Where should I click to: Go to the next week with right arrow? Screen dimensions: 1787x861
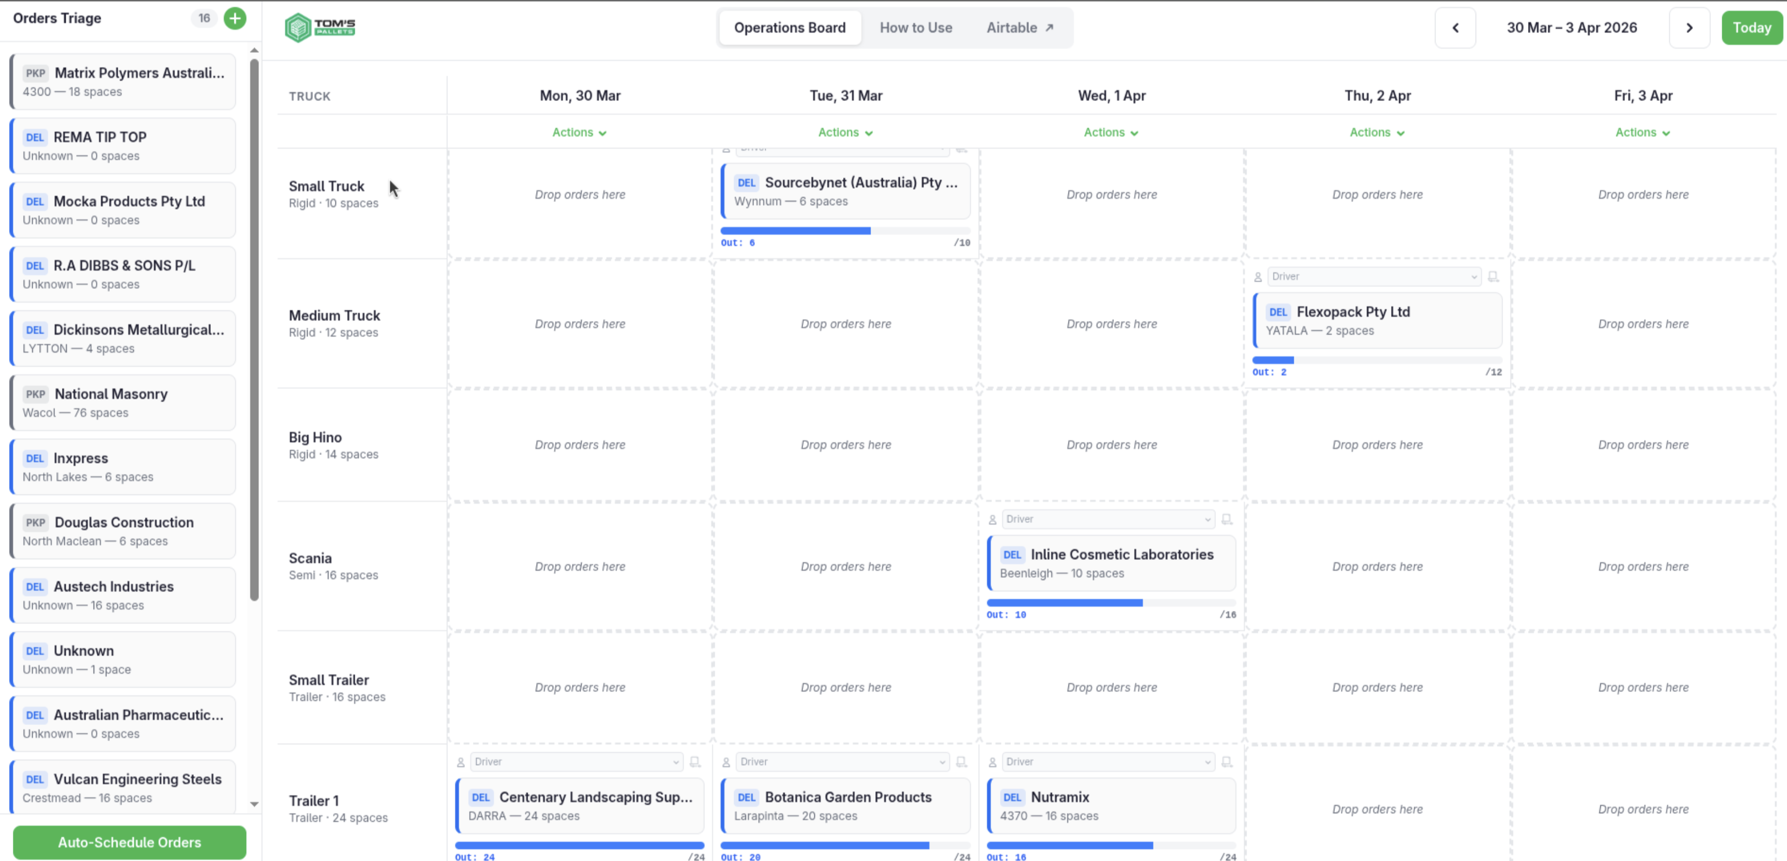[x=1689, y=28]
